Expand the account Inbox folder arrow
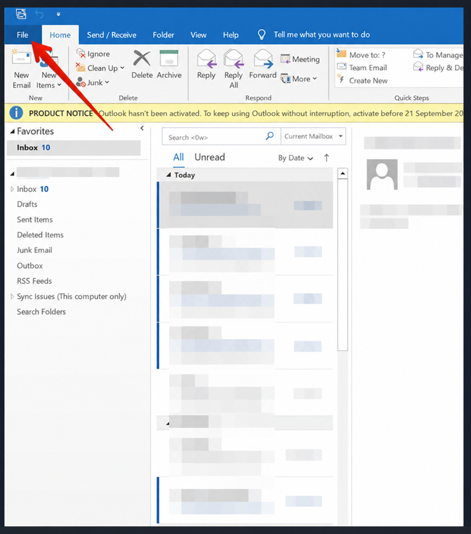Viewport: 471px width, 534px height. (x=12, y=189)
